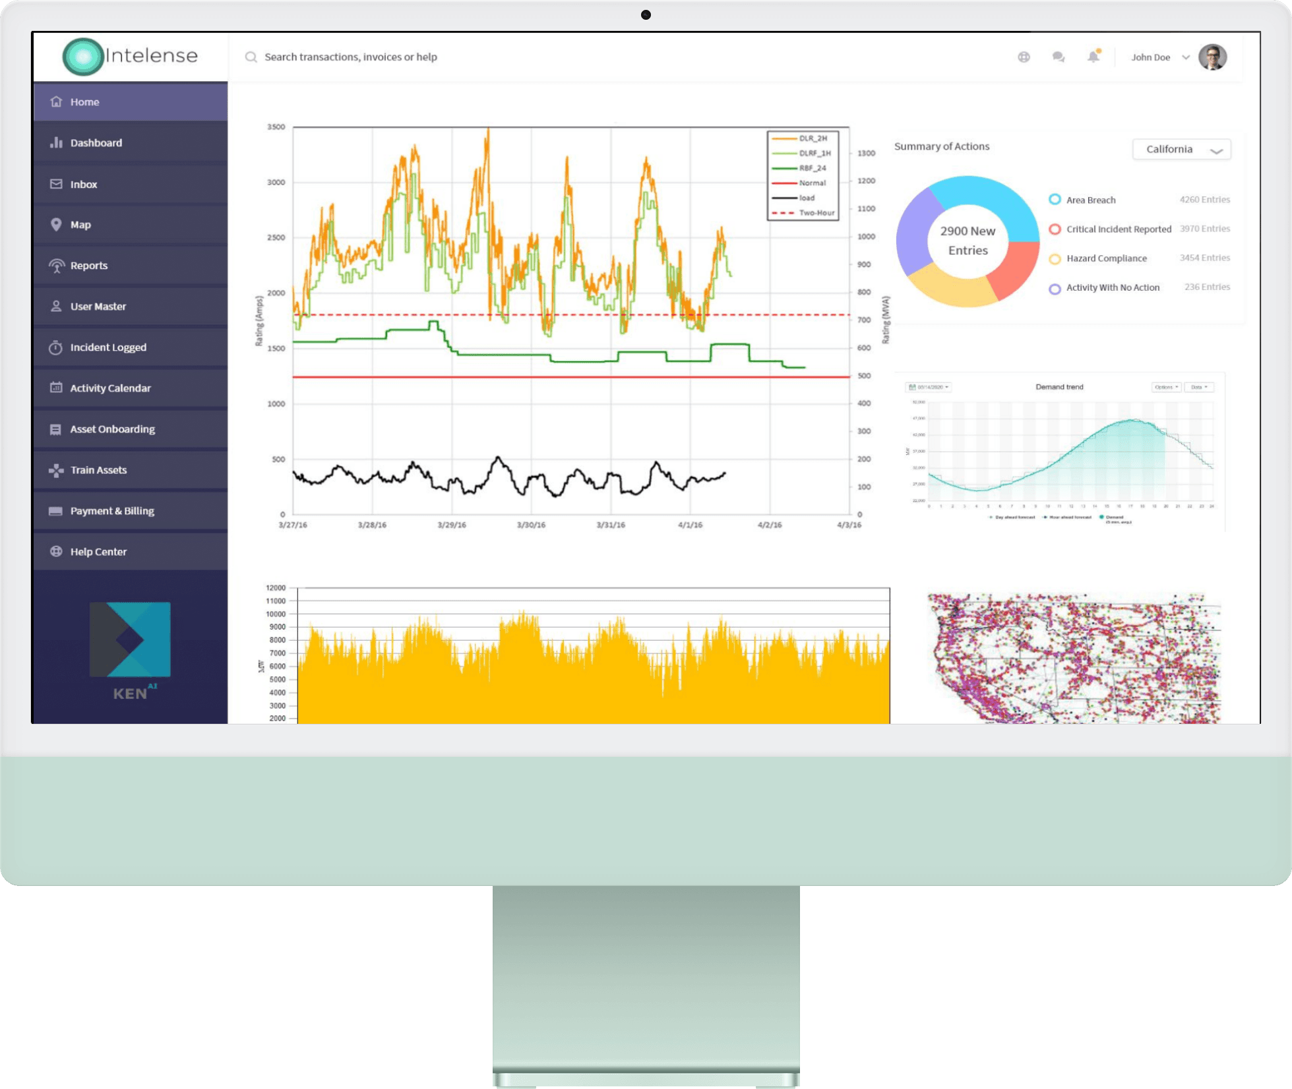
Task: Go to the Inbox section
Action: click(84, 184)
